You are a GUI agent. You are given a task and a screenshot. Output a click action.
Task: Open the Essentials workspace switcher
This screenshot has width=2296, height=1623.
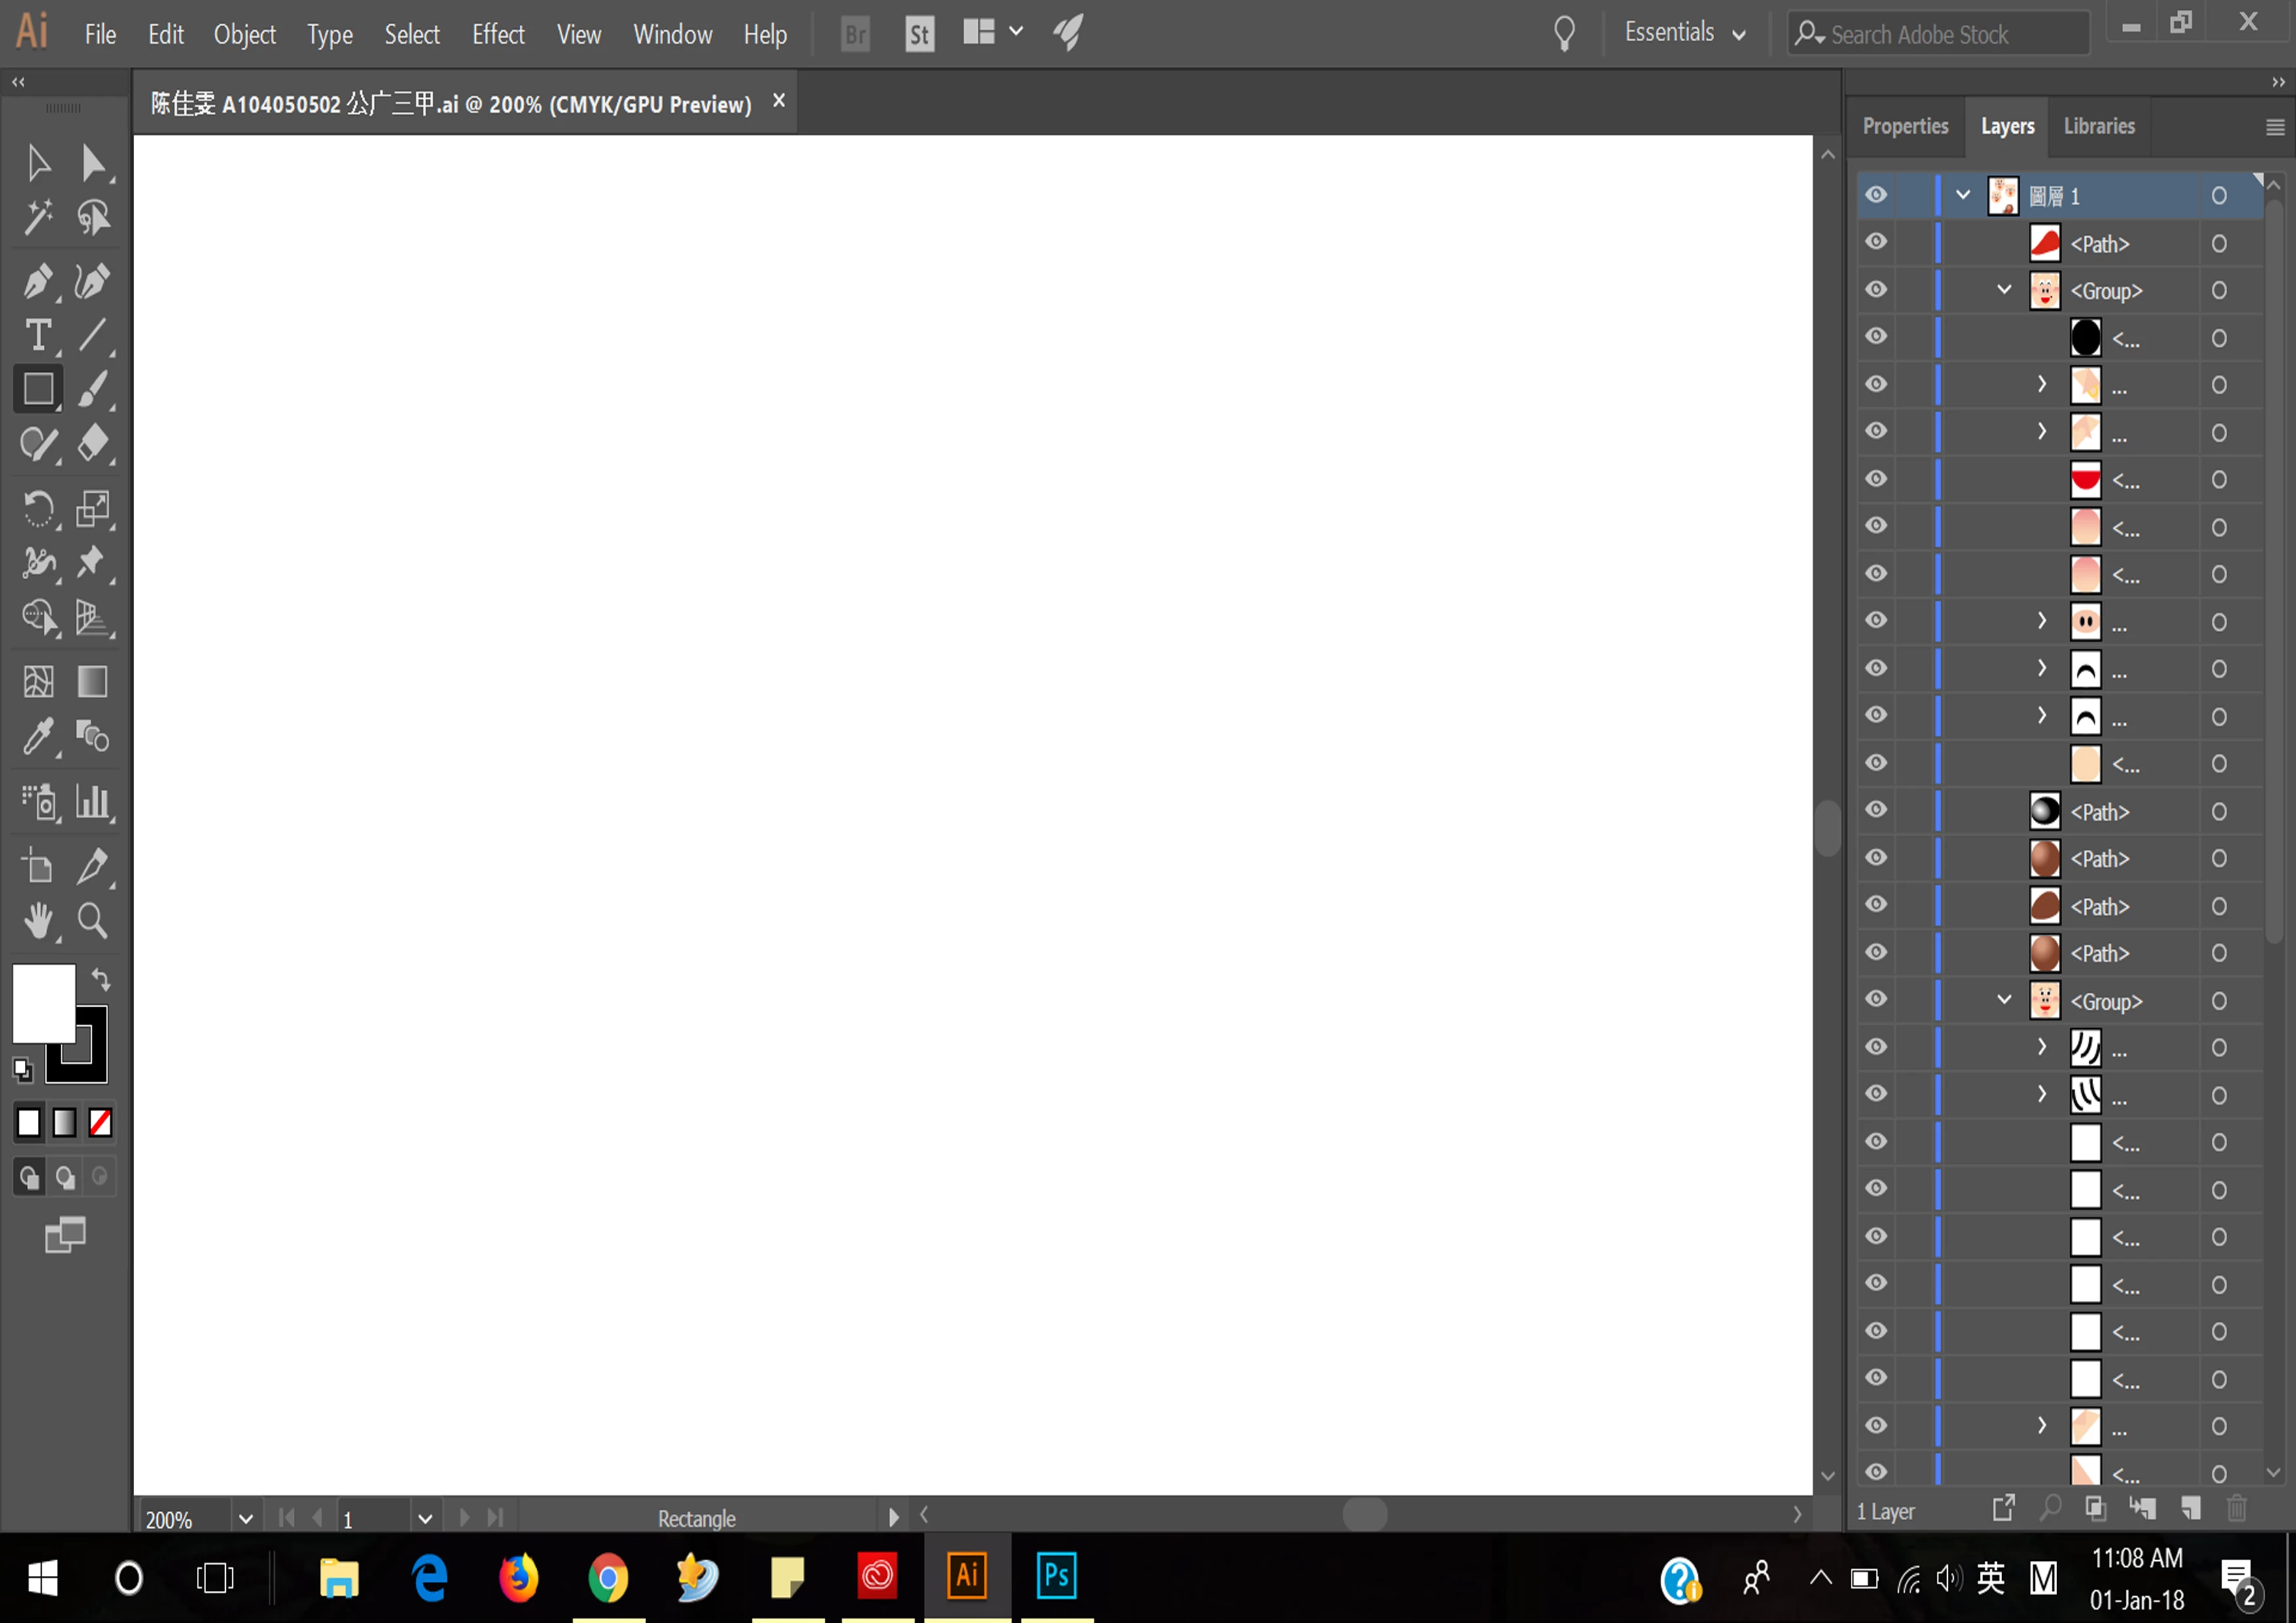coord(1685,33)
